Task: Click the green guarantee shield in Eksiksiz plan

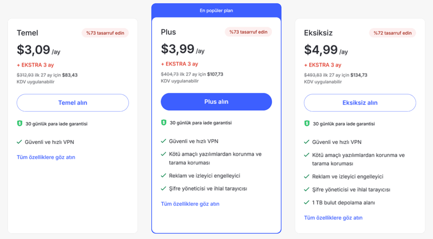Action: tap(307, 124)
